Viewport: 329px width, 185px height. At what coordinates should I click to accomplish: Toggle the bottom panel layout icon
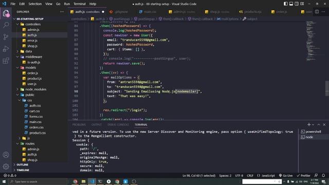point(291,4)
